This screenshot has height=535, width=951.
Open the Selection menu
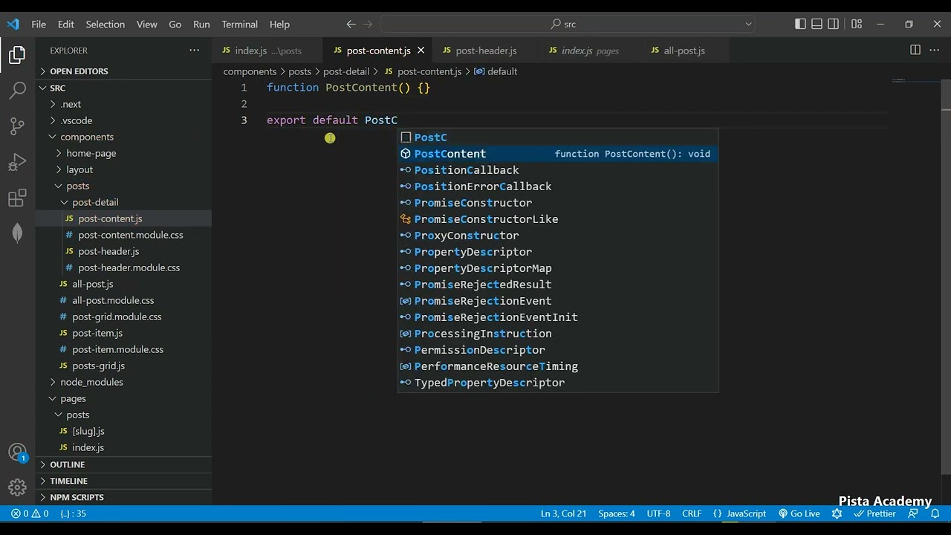pos(106,24)
